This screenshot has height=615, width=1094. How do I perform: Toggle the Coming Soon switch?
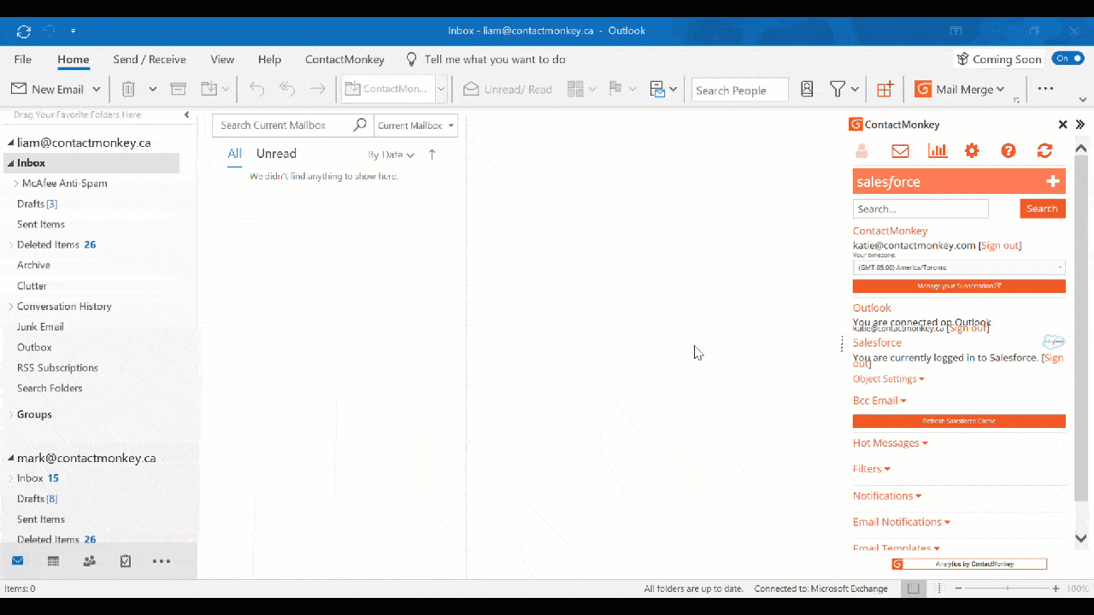pyautogui.click(x=1068, y=59)
